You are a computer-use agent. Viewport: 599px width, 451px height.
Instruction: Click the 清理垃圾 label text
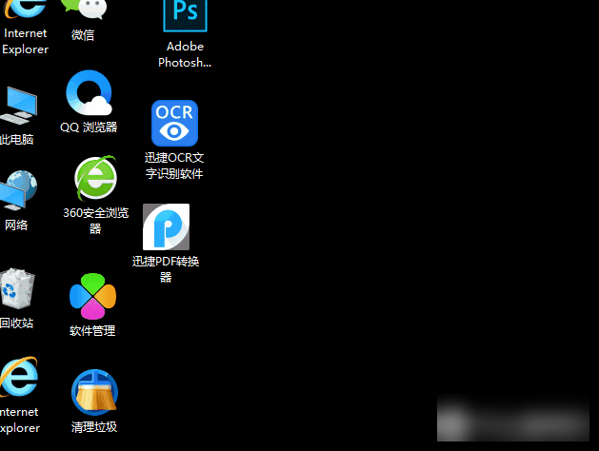click(x=94, y=426)
